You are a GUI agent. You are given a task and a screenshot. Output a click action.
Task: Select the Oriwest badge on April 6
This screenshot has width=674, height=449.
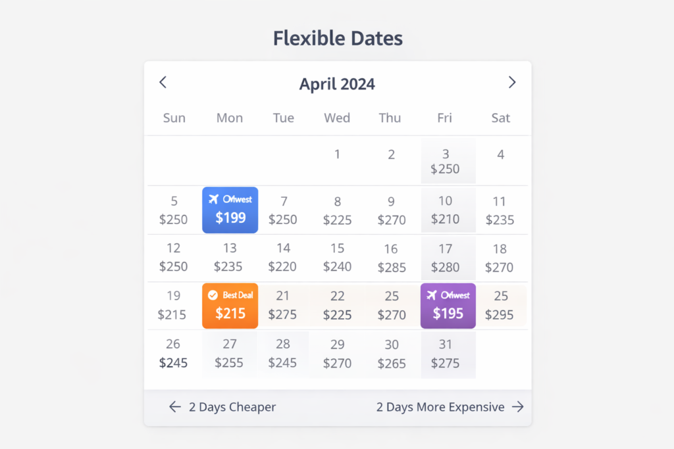pyautogui.click(x=230, y=199)
